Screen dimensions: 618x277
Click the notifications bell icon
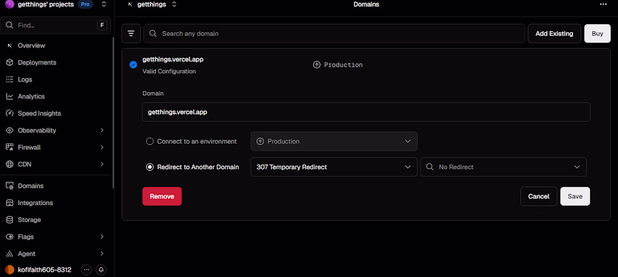(101, 270)
